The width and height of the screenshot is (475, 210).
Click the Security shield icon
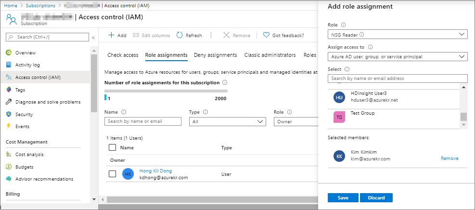[9, 114]
